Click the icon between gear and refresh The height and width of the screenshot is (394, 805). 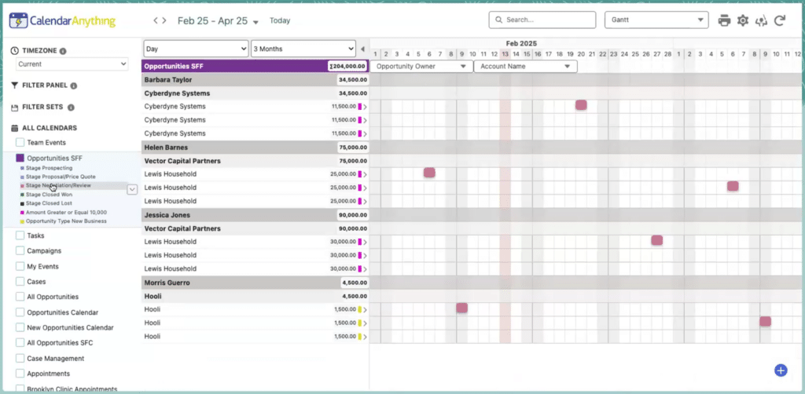point(761,20)
